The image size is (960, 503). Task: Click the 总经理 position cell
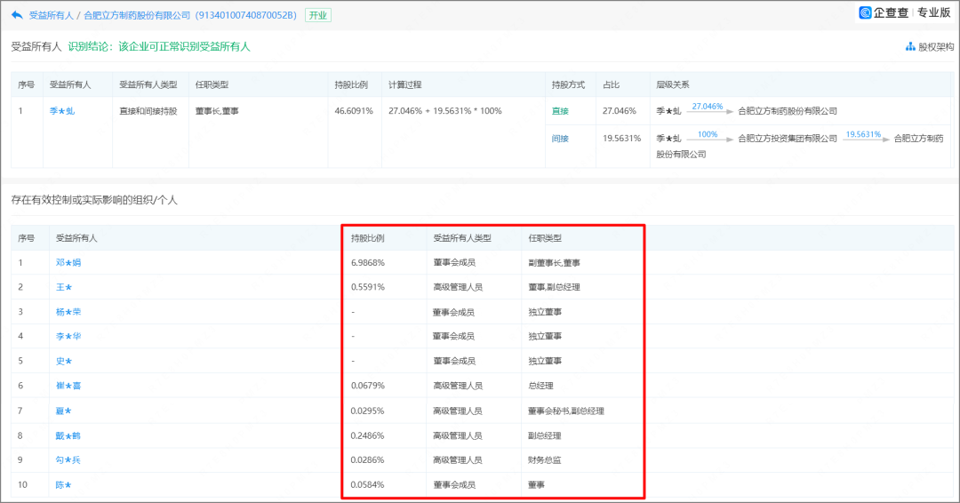[x=540, y=386]
